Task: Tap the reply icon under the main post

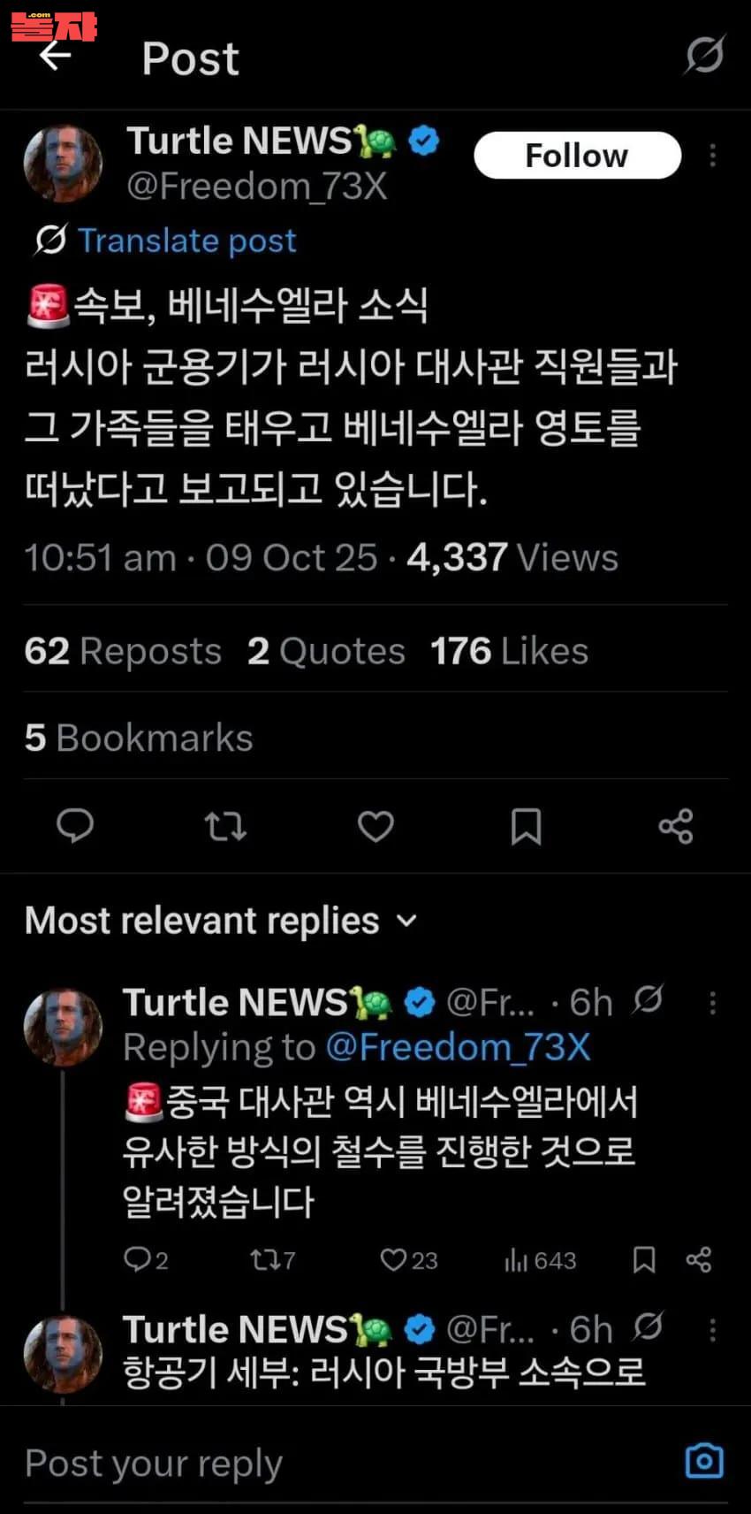Action: [75, 826]
